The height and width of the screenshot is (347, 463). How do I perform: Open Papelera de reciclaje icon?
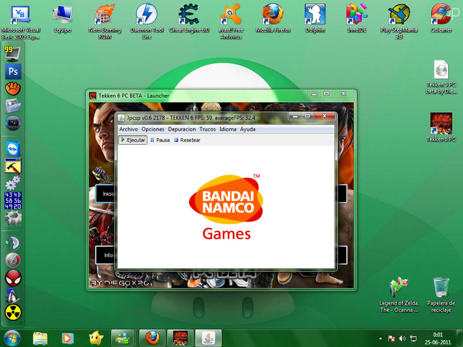click(441, 295)
